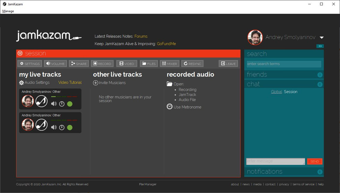
Task: Open the terms of service footer link
Action: 303,184
